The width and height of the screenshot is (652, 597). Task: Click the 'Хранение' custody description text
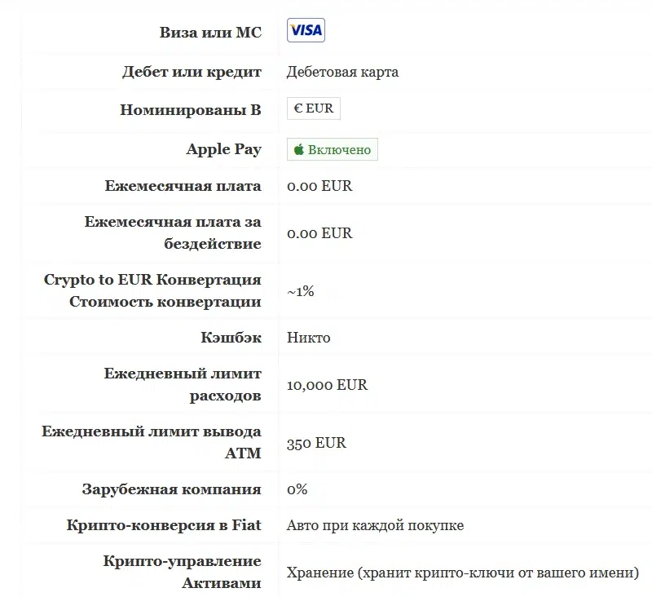click(x=462, y=573)
